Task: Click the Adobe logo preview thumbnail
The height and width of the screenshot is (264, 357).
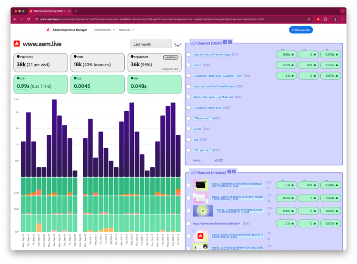Action: tap(200, 236)
